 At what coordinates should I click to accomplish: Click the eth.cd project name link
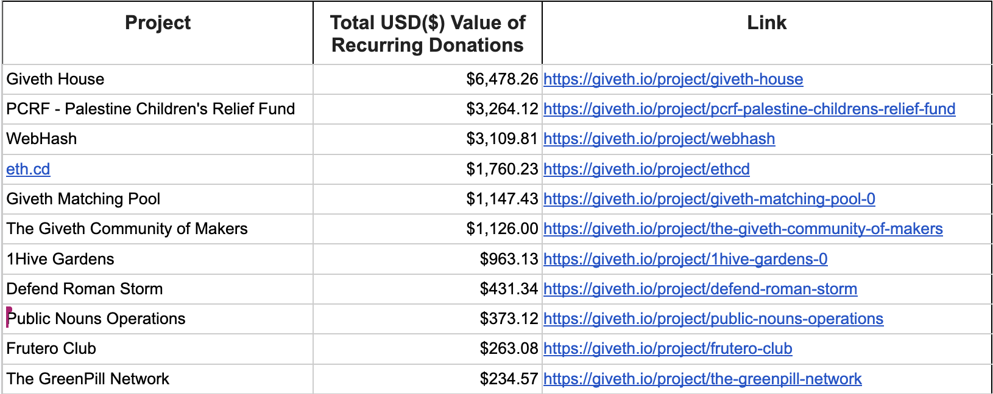(x=28, y=169)
